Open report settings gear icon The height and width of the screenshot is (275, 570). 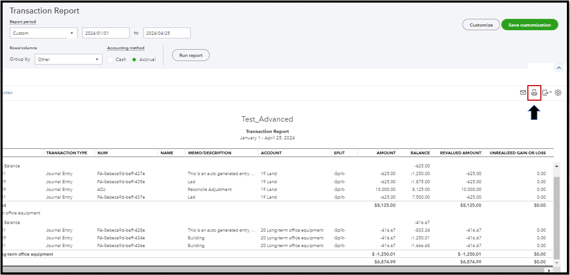(x=558, y=93)
